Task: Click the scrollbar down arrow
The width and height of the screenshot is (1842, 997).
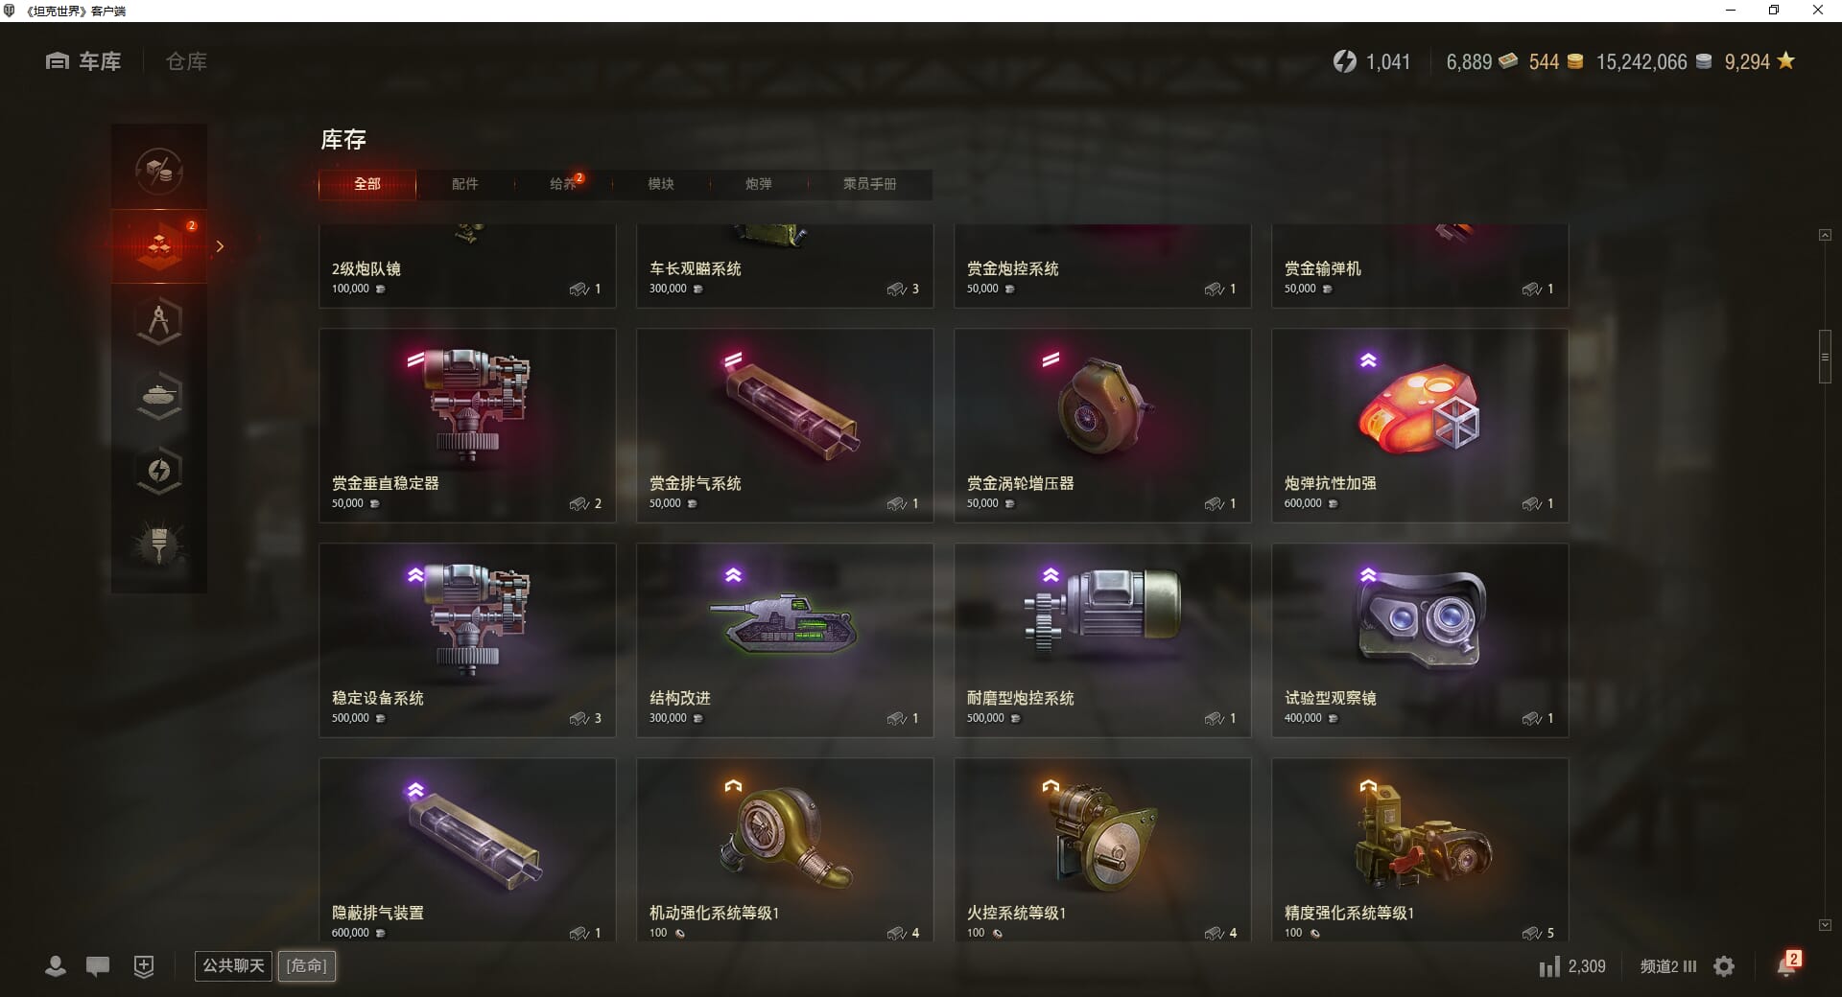Action: tap(1825, 925)
